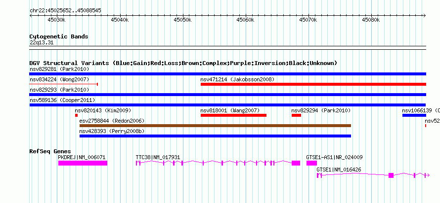Click the 45050k ruler tick label
440x203 pixels.
[x=183, y=20]
